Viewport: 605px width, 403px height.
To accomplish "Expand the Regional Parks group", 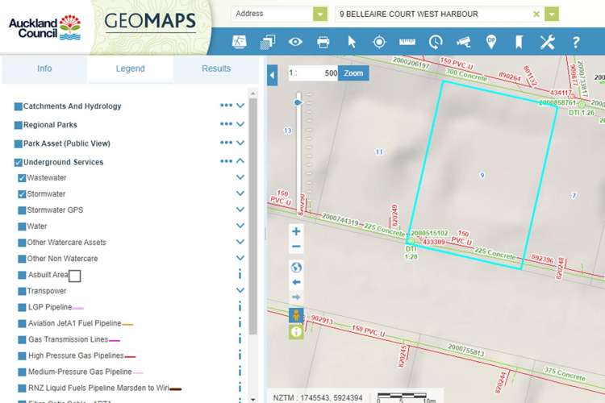I will point(240,125).
